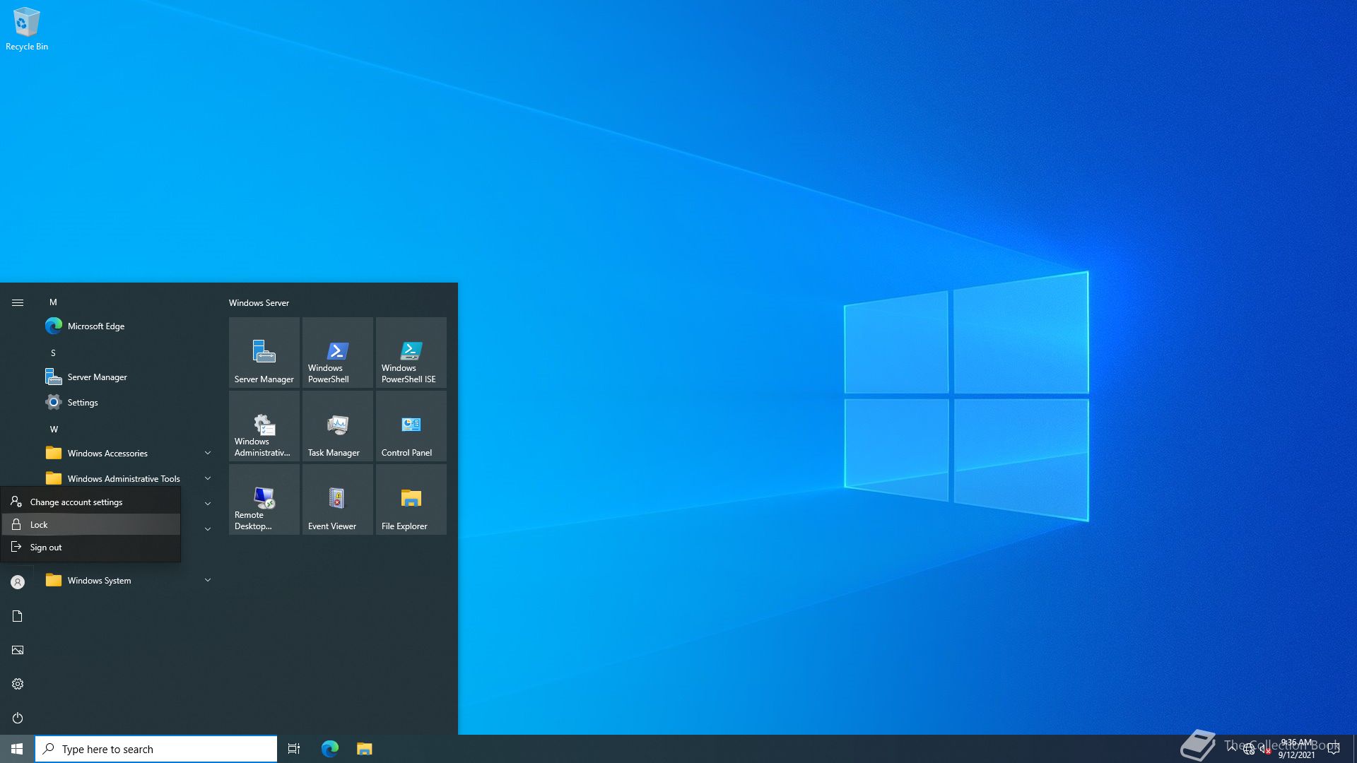Open the Task Manager tile
The image size is (1357, 763).
pyautogui.click(x=337, y=426)
